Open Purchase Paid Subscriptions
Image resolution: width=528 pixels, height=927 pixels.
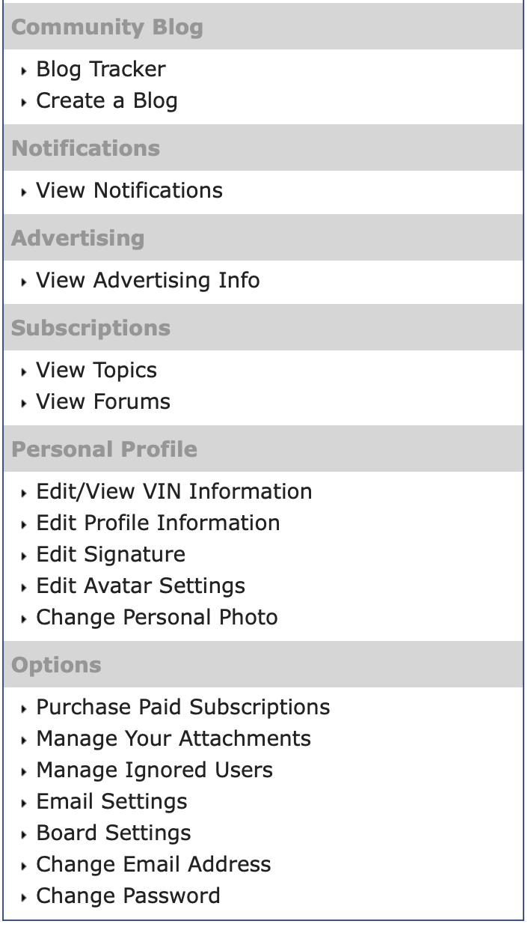(183, 708)
